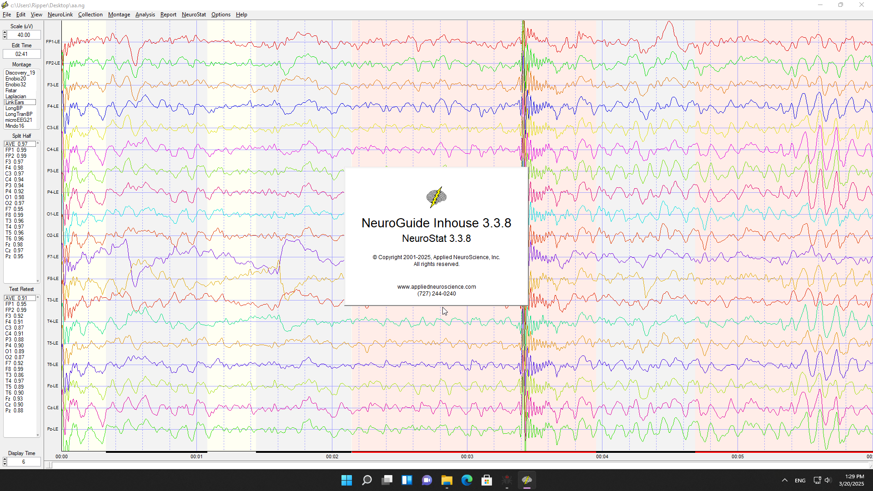Click the T5-LE channel label
The image size is (873, 491).
tap(53, 343)
